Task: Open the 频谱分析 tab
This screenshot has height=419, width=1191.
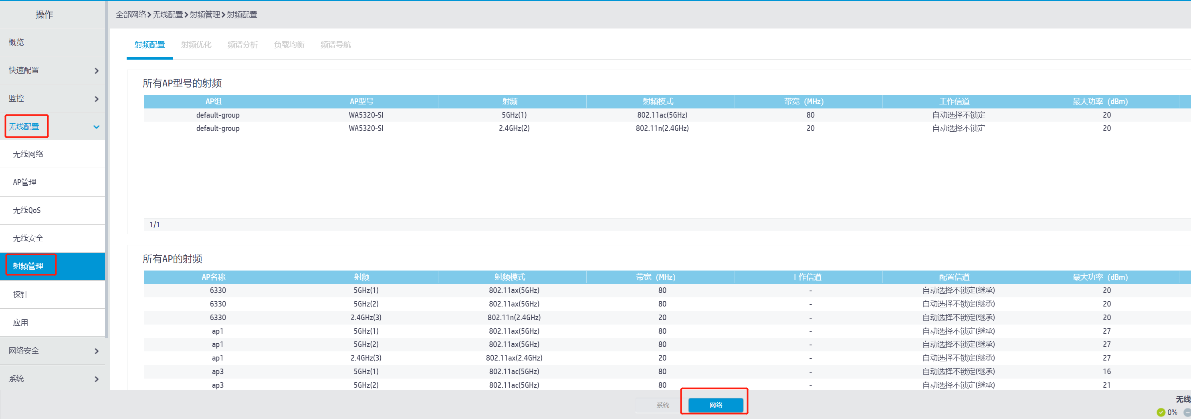Action: click(x=243, y=45)
